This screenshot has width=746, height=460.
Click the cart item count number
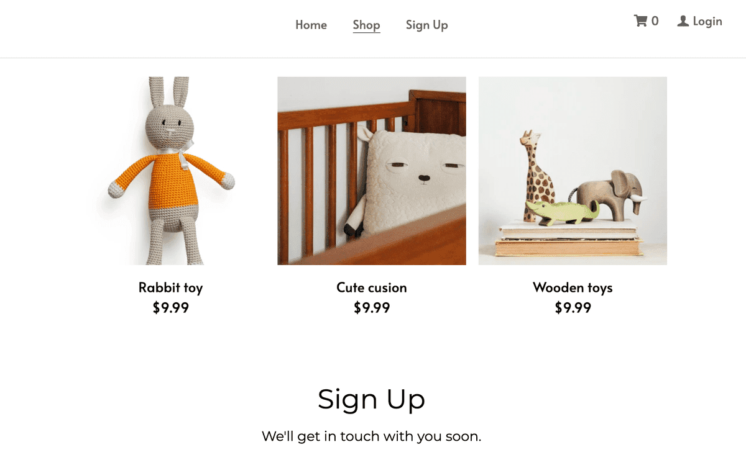coord(655,21)
